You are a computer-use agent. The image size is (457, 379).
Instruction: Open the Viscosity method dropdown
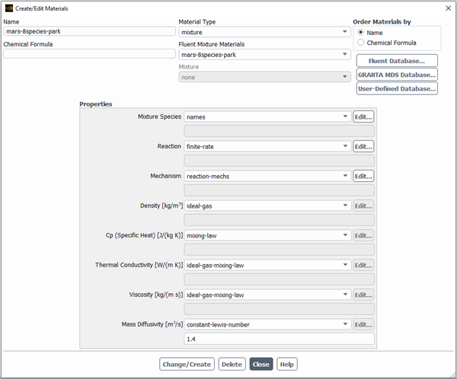[x=267, y=295]
